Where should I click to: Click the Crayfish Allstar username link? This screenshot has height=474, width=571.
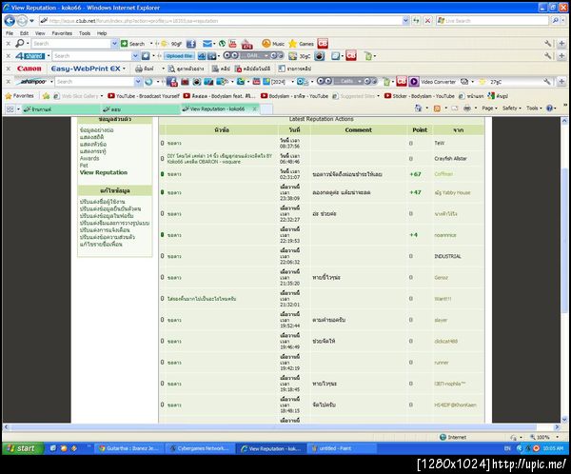450,159
